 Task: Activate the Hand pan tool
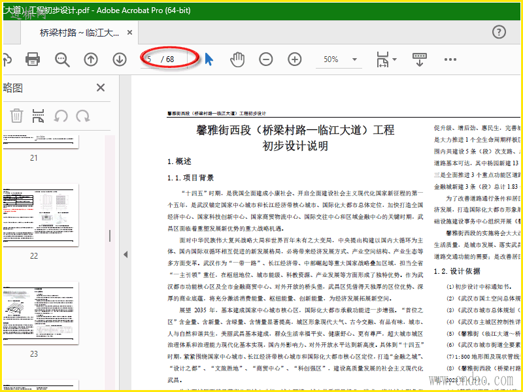(237, 59)
